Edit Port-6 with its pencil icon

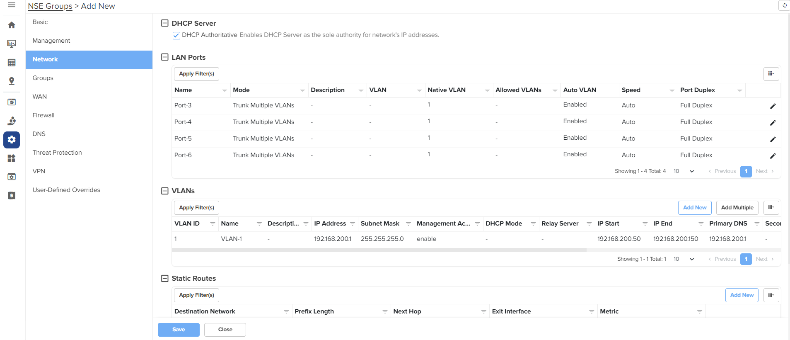[773, 156]
